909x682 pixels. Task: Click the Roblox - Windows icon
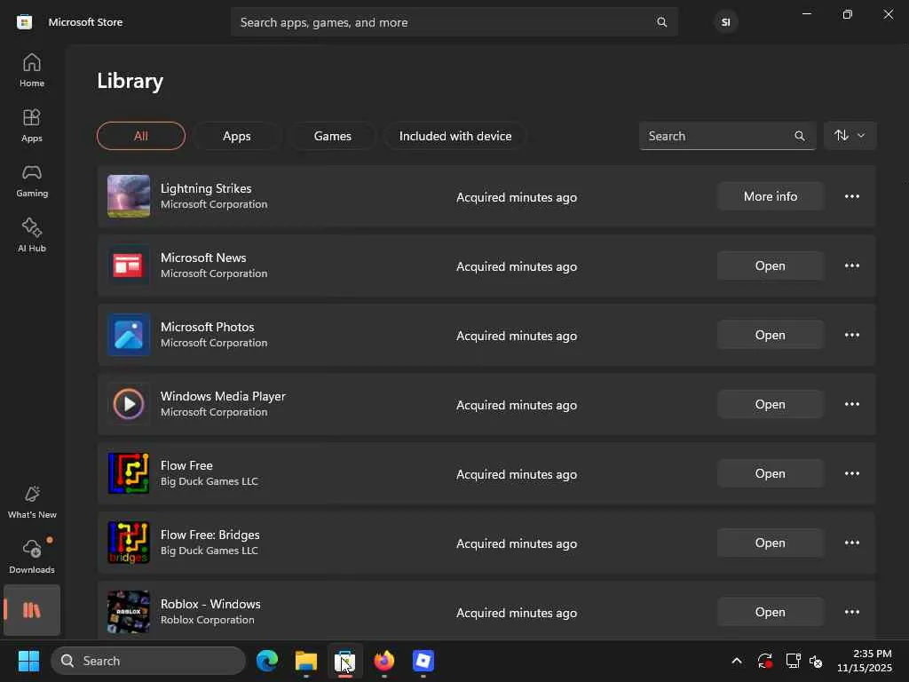point(129,612)
